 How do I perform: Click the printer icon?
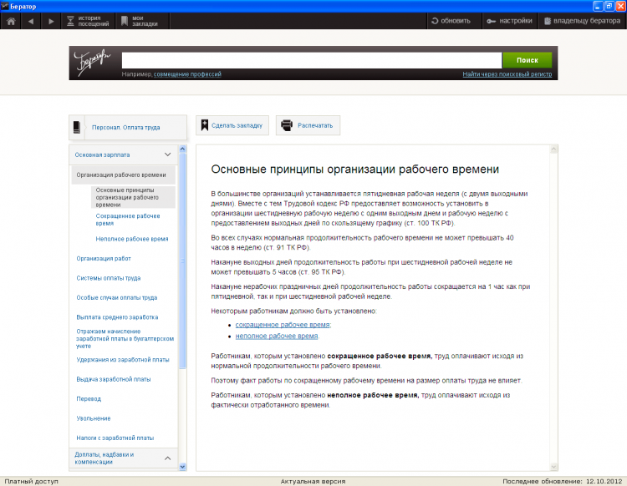click(x=287, y=125)
